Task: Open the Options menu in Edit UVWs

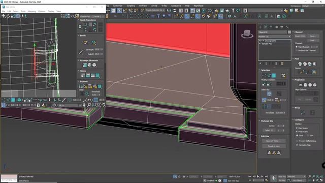Action: [x=42, y=11]
